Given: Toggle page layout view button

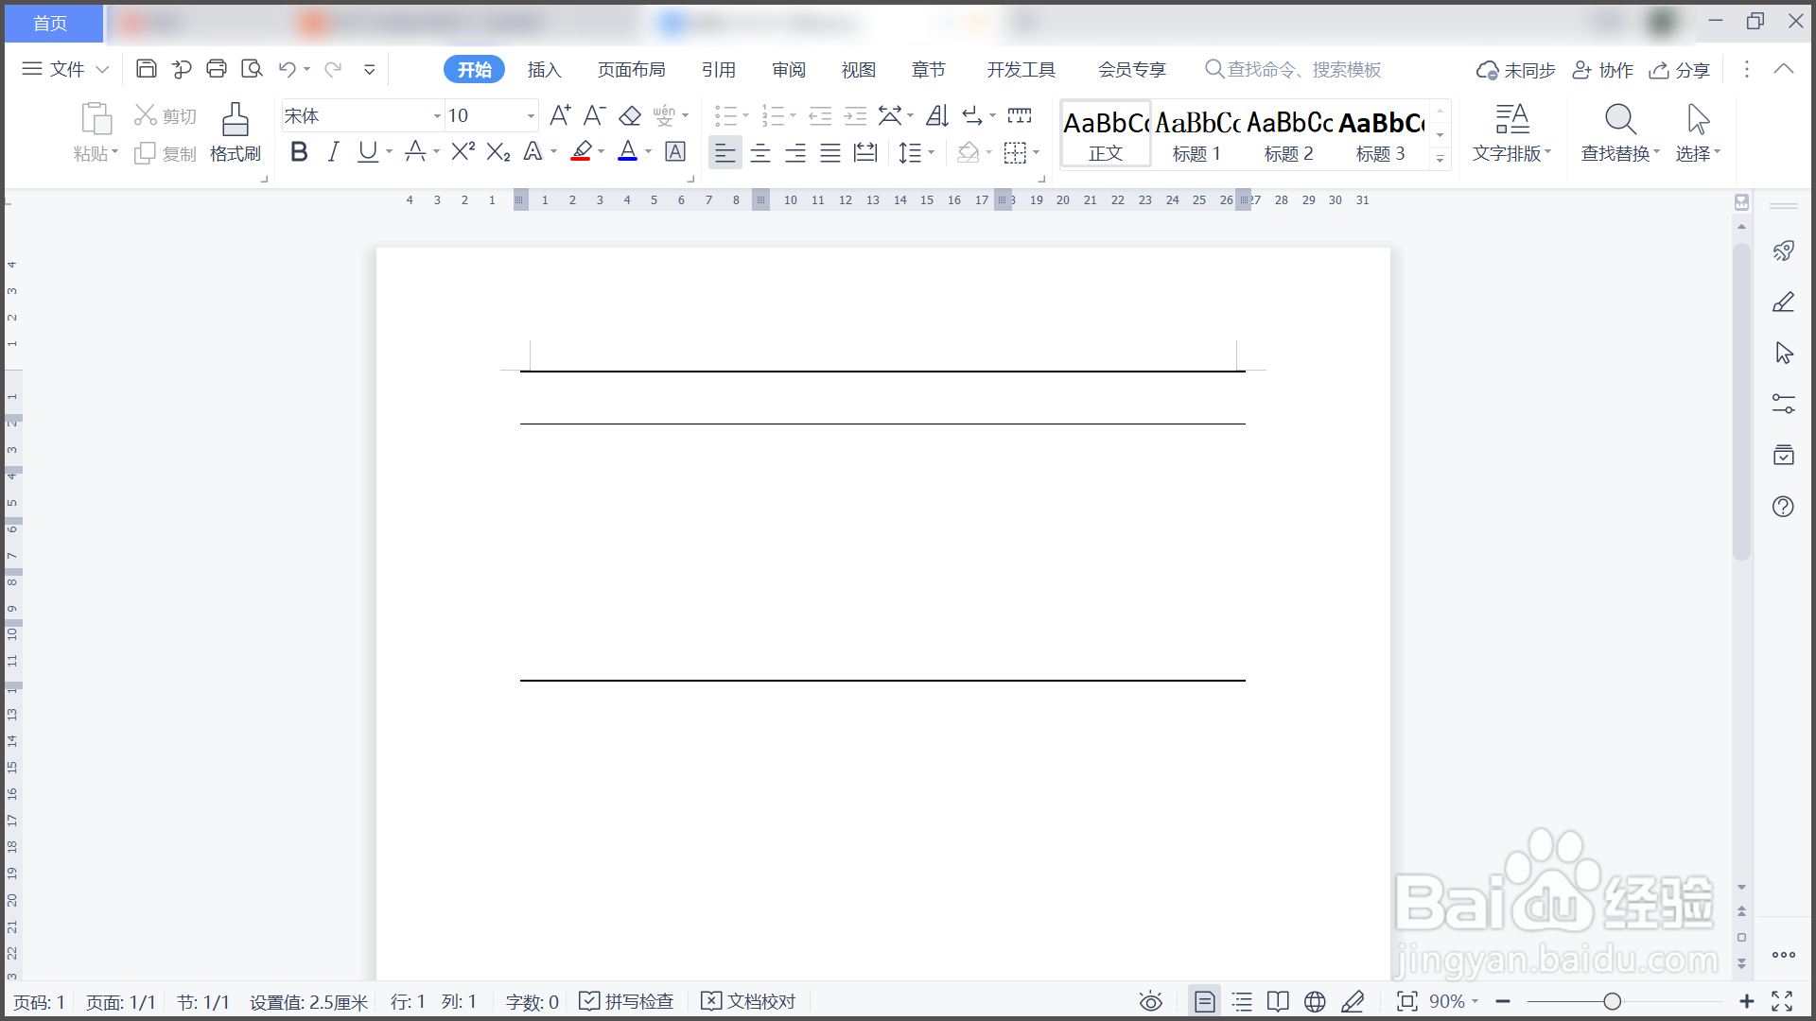Looking at the screenshot, I should [x=1204, y=1002].
